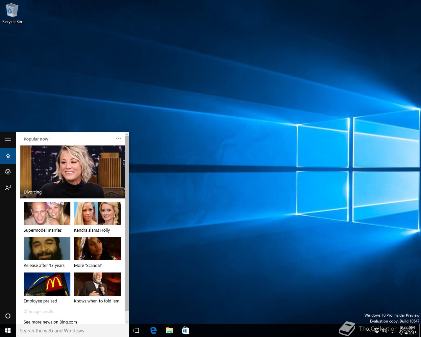The width and height of the screenshot is (421, 337).
Task: Open the Action Center notifications icon
Action: [392, 330]
